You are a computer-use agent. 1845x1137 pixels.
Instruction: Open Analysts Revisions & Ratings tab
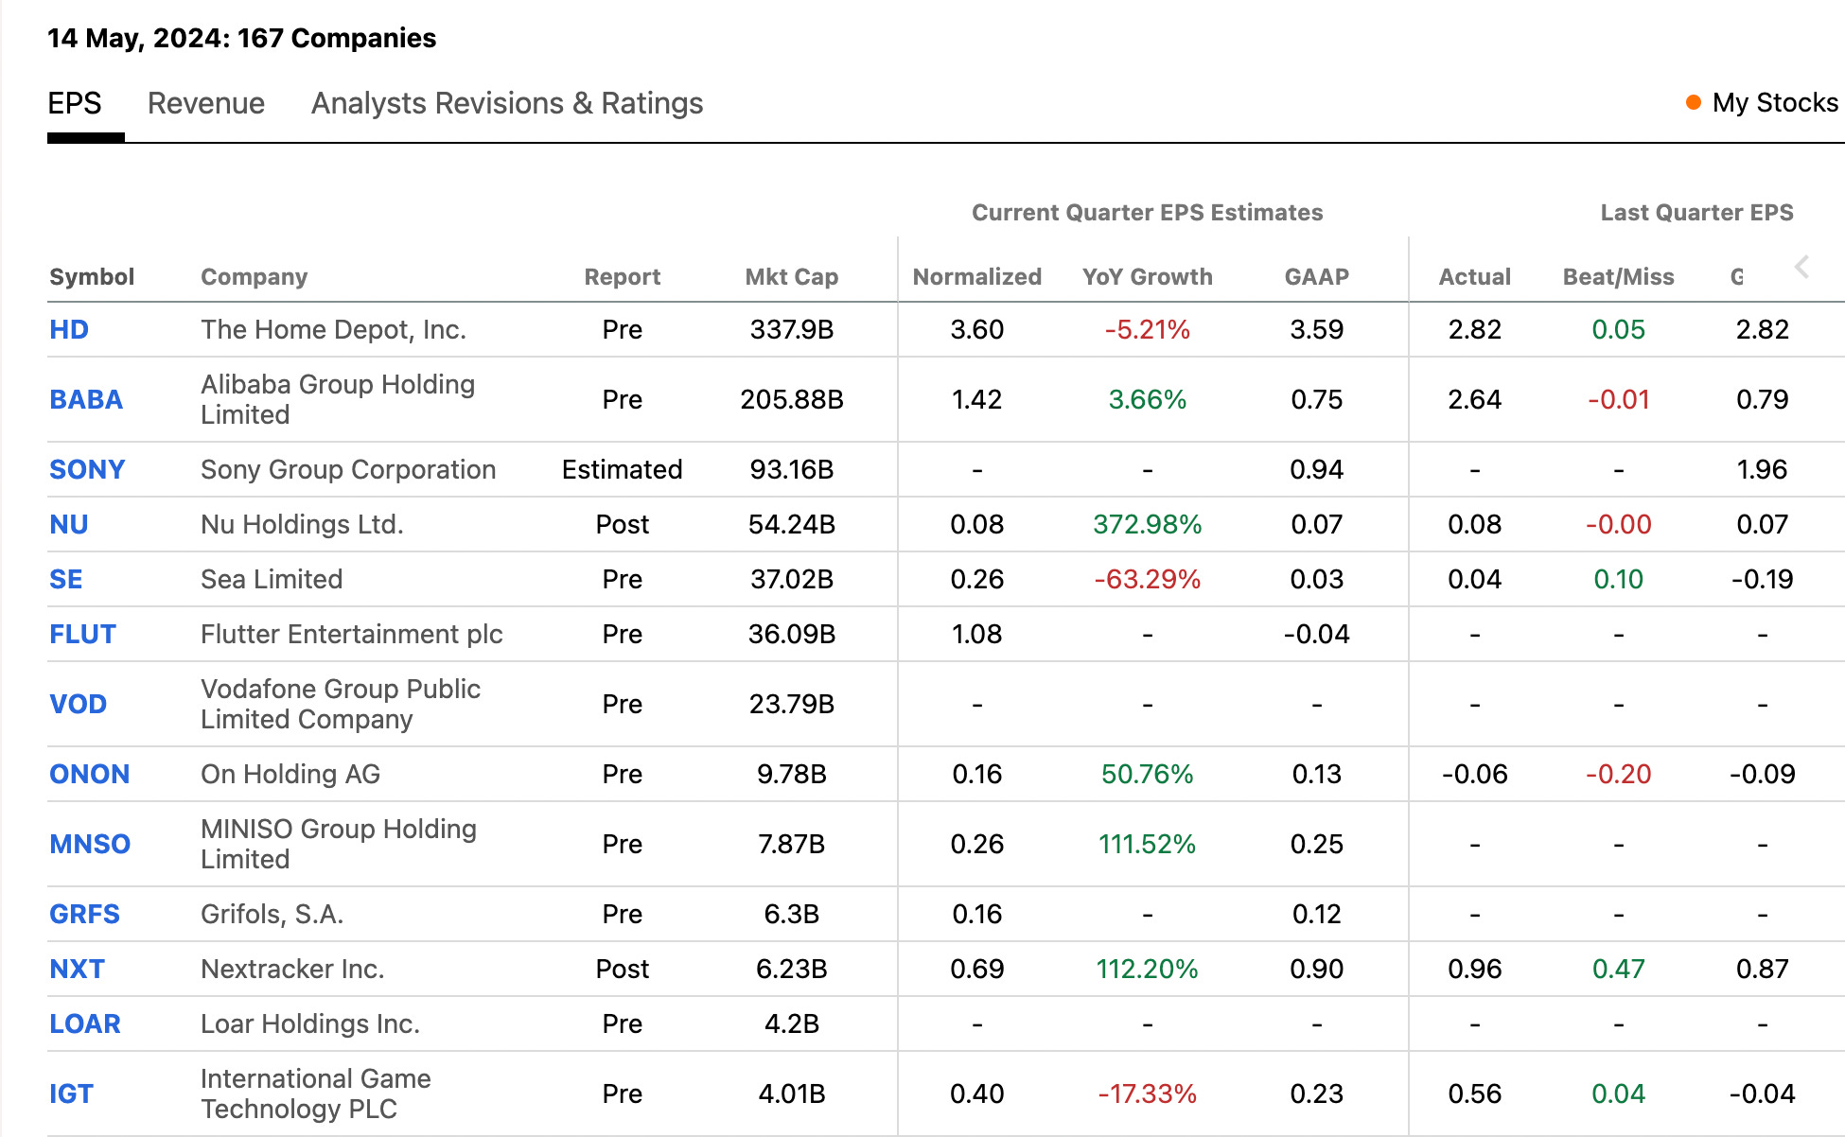[506, 103]
